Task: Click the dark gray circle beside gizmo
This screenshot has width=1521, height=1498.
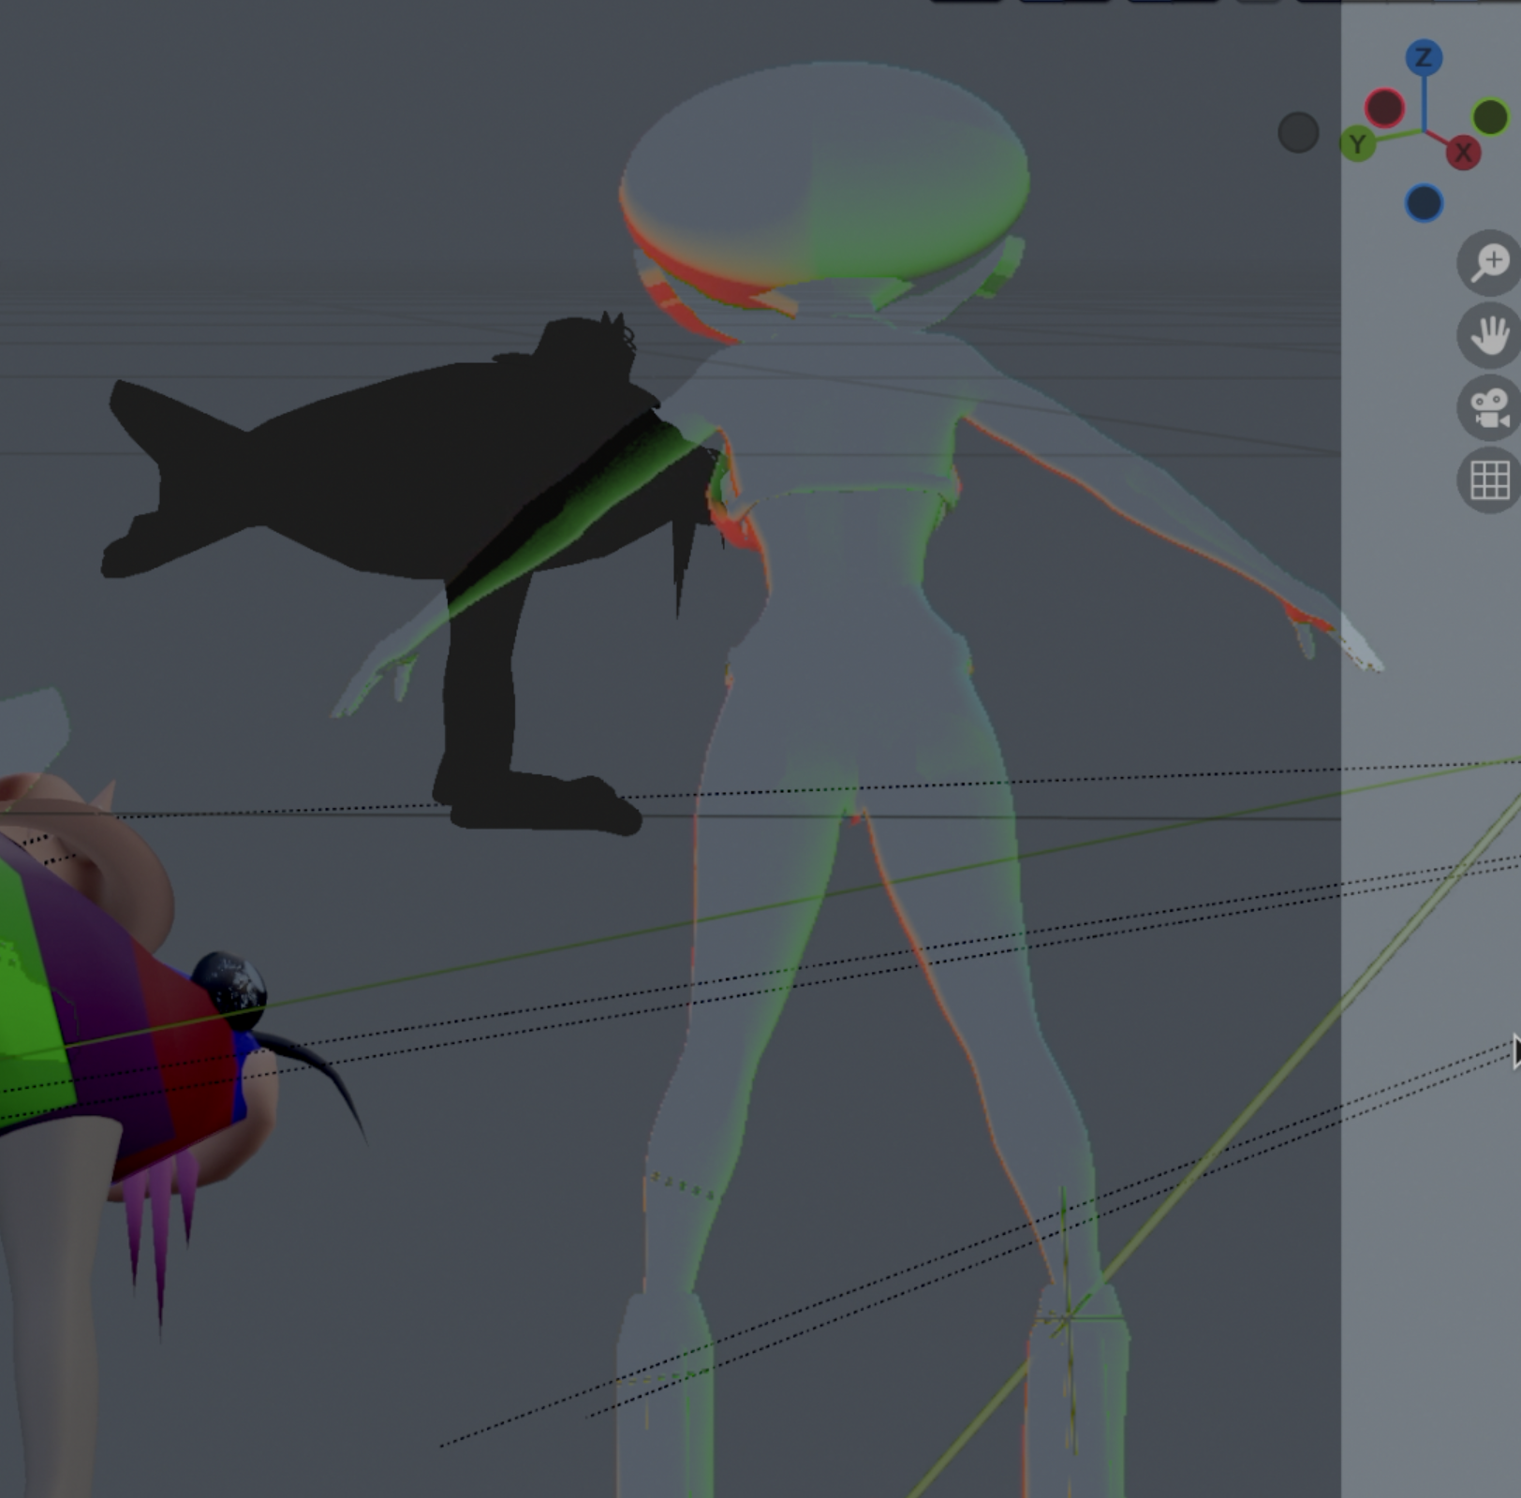Action: (1298, 133)
